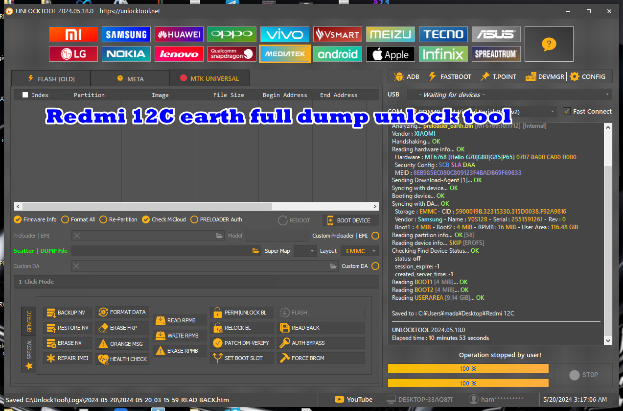Select the Lenovo brand logo

coord(179,54)
